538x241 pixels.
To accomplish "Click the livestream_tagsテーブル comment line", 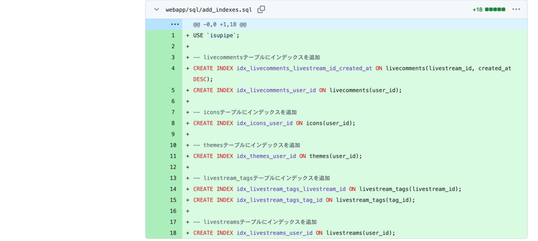I will (x=261, y=178).
